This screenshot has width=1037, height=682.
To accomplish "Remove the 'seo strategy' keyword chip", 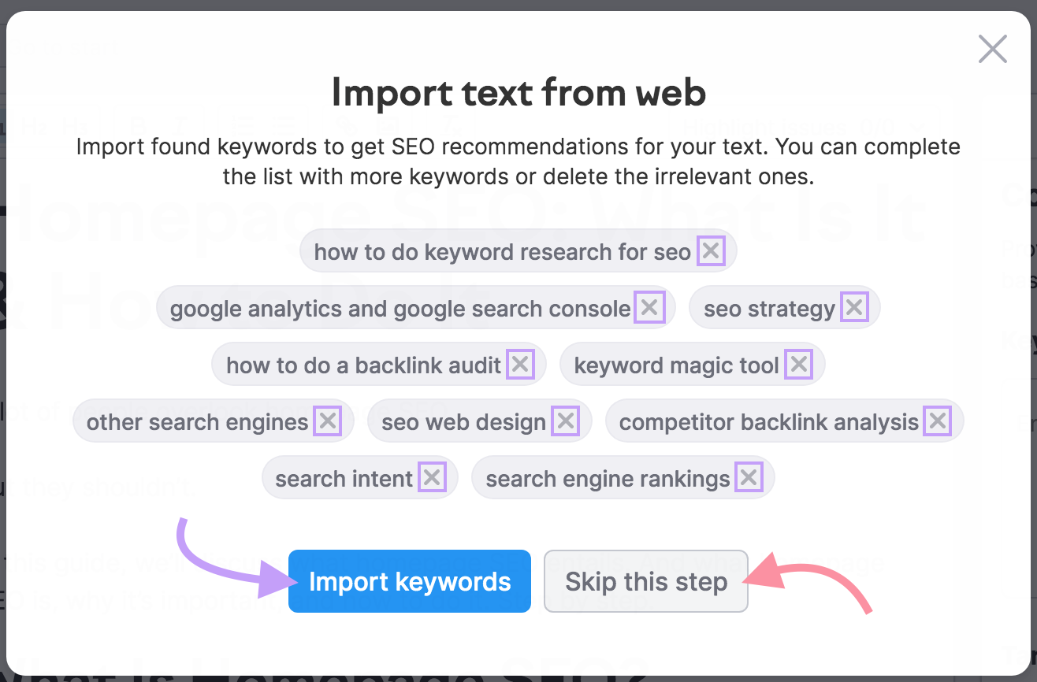I will point(854,309).
